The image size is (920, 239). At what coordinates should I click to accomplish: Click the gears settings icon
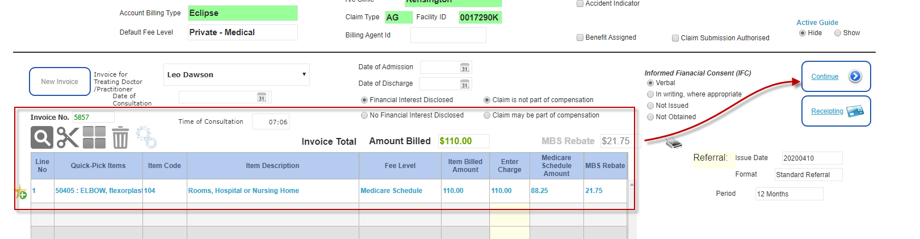click(x=146, y=137)
